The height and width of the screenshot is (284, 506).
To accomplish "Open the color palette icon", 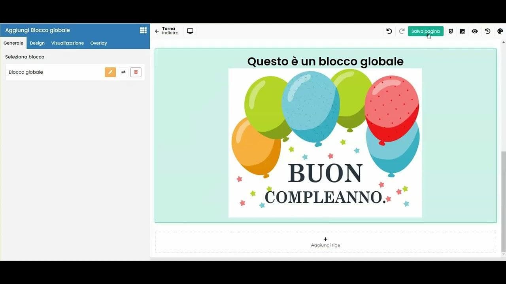I will coord(499,31).
